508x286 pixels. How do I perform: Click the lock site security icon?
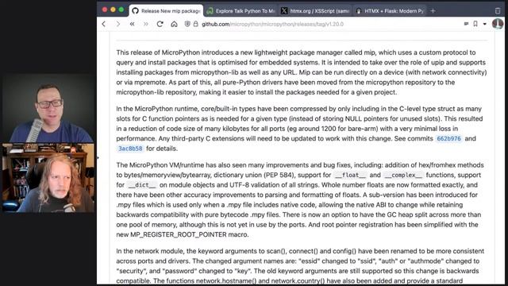(x=196, y=24)
